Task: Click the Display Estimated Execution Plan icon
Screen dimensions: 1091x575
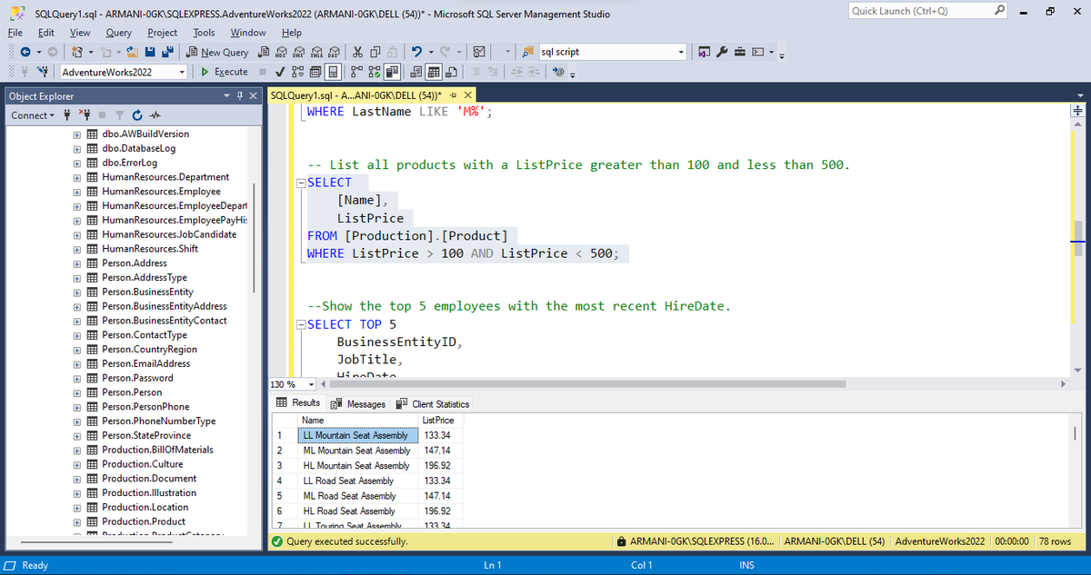Action: click(x=297, y=72)
